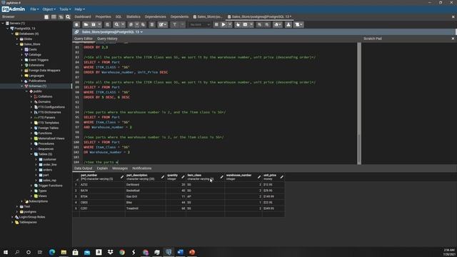Screen dimensions: 457x257
Task: Edit the unit_price column header pencil
Action: tap(282, 177)
